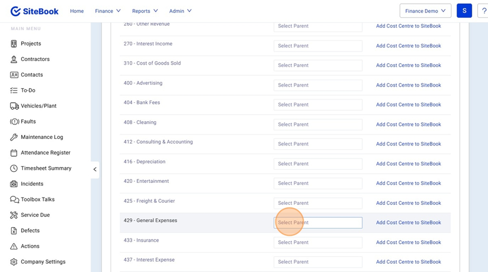Collapse the sidebar with the arrow handle
This screenshot has width=488, height=272.
95,169
